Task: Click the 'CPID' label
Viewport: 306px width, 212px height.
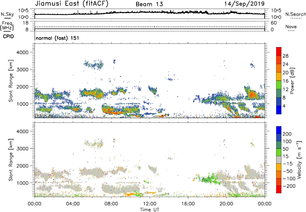Action: pos(8,36)
